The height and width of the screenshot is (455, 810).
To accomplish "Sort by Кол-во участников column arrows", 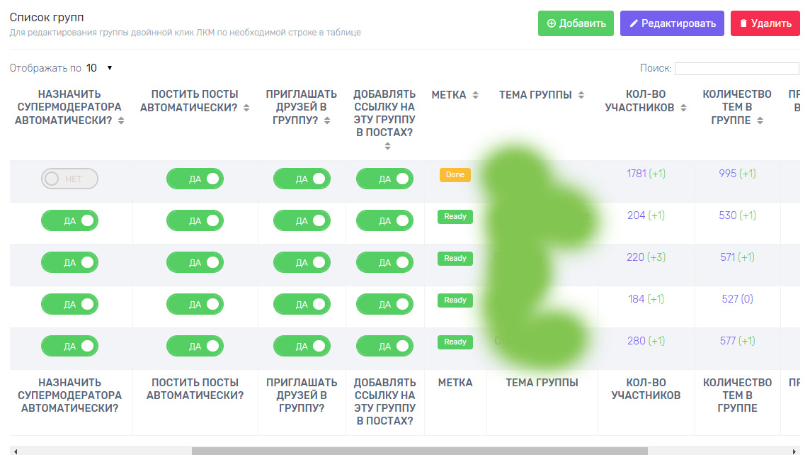I will pyautogui.click(x=683, y=108).
